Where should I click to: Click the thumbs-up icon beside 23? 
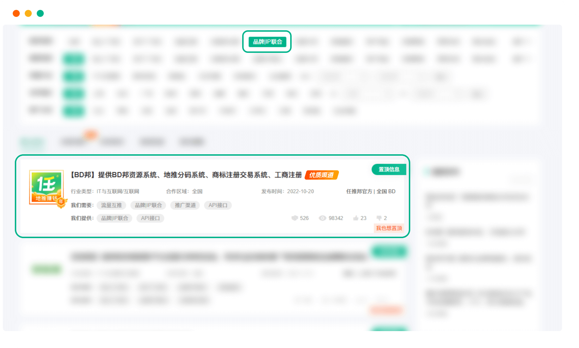point(356,218)
